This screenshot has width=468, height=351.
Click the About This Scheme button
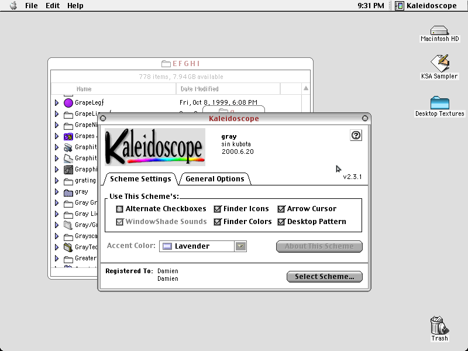(319, 246)
